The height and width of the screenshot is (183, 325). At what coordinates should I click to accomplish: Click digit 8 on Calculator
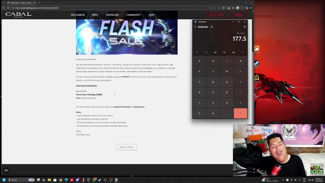(213, 82)
